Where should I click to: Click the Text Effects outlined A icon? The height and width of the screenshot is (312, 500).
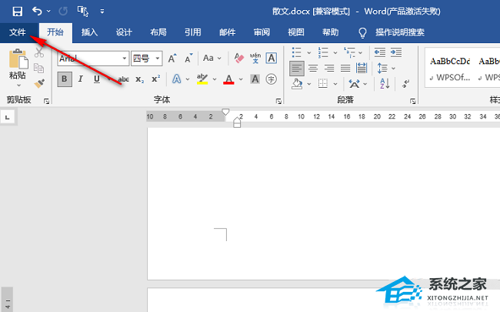point(177,79)
